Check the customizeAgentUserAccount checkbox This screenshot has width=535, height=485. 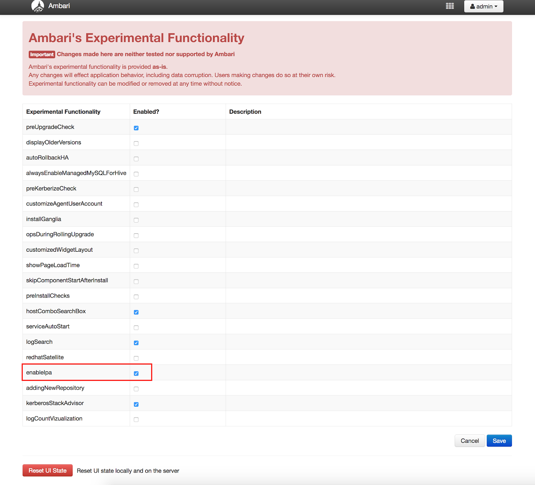tap(136, 205)
